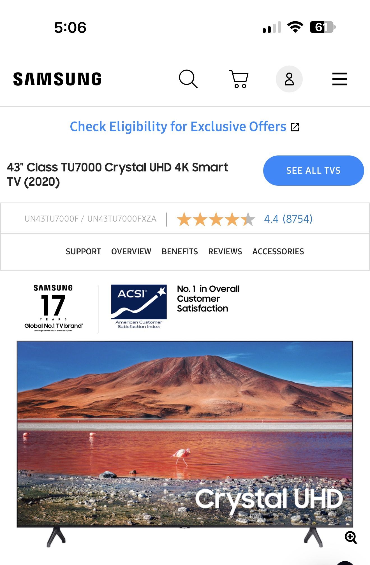The image size is (370, 565).
Task: Select the Benefits tab
Action: (180, 252)
